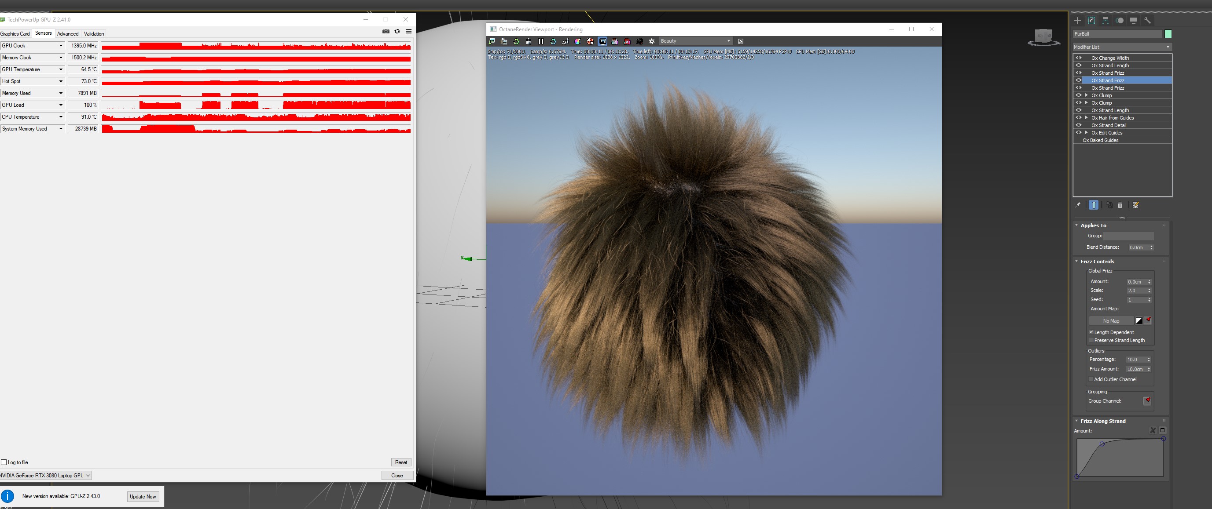This screenshot has width=1212, height=509.
Task: Click the Update Now button
Action: [143, 496]
